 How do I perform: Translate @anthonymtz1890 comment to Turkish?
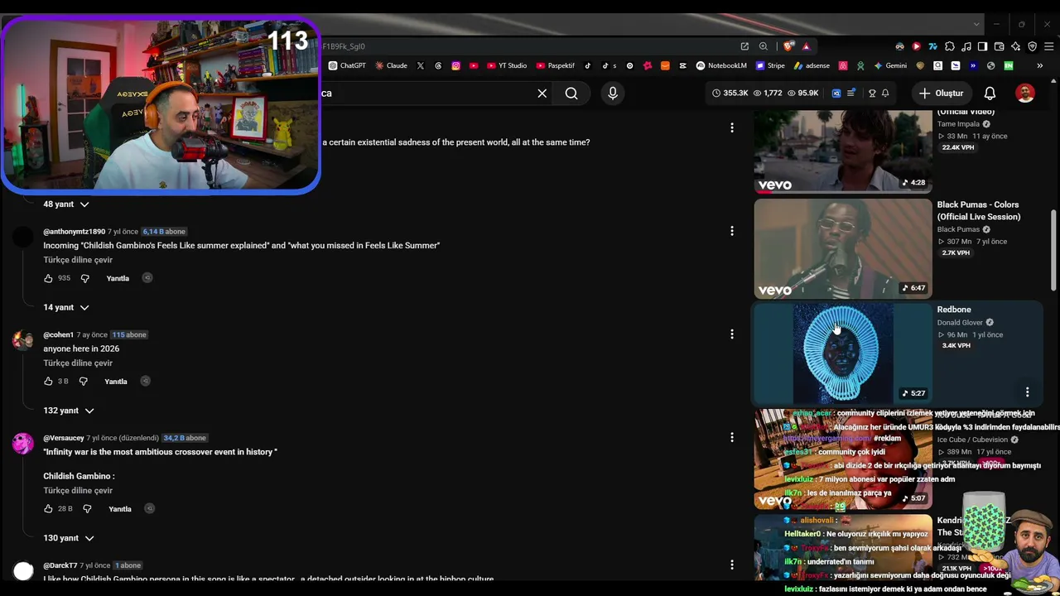point(78,260)
